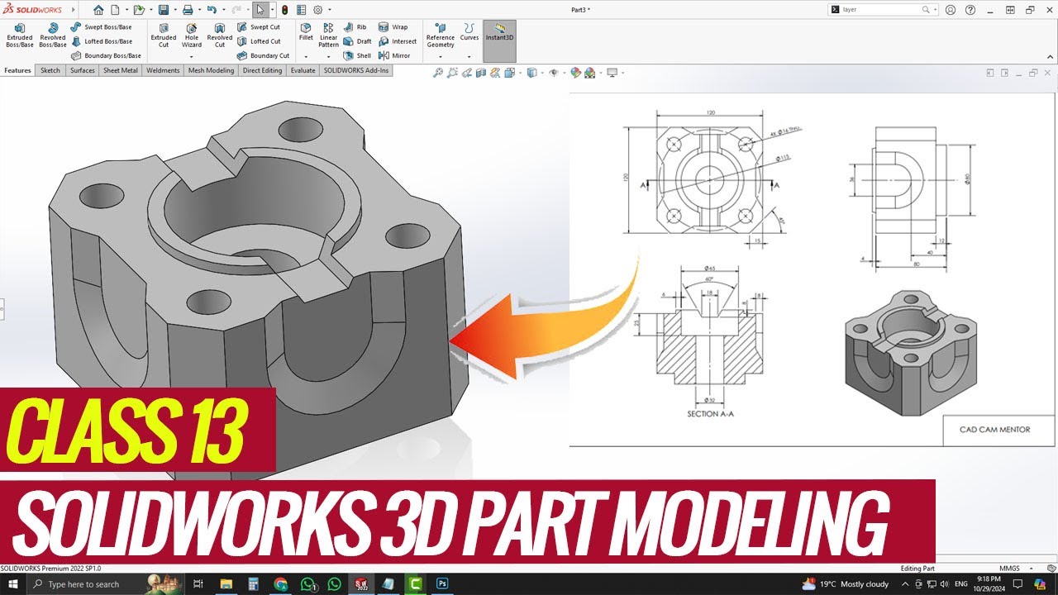Click the command search field
The height and width of the screenshot is (595, 1058).
point(881,10)
